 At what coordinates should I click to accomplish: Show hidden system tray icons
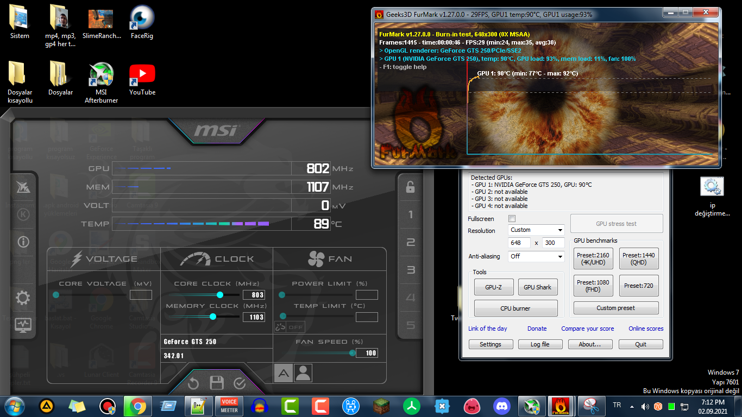tap(631, 406)
